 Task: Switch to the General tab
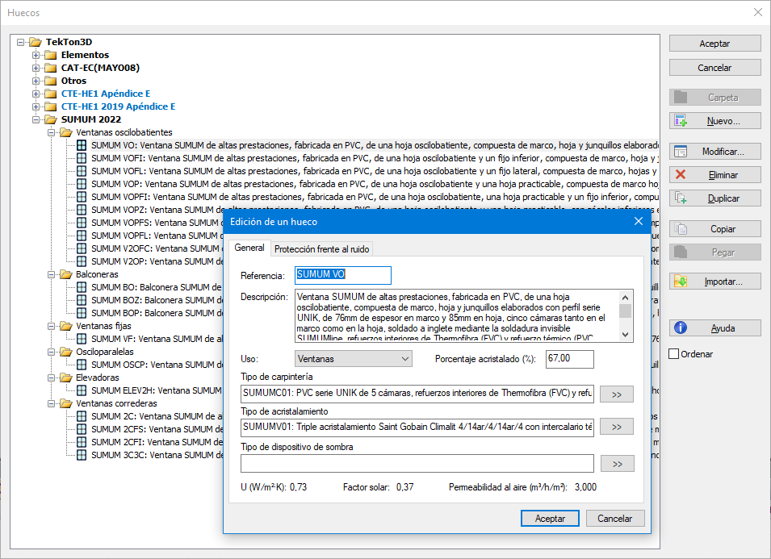249,248
